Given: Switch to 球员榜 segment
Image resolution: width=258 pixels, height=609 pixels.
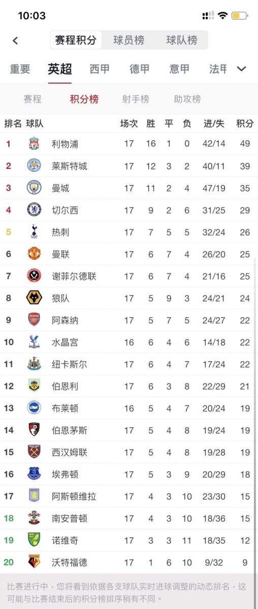Looking at the screenshot, I should tap(128, 40).
